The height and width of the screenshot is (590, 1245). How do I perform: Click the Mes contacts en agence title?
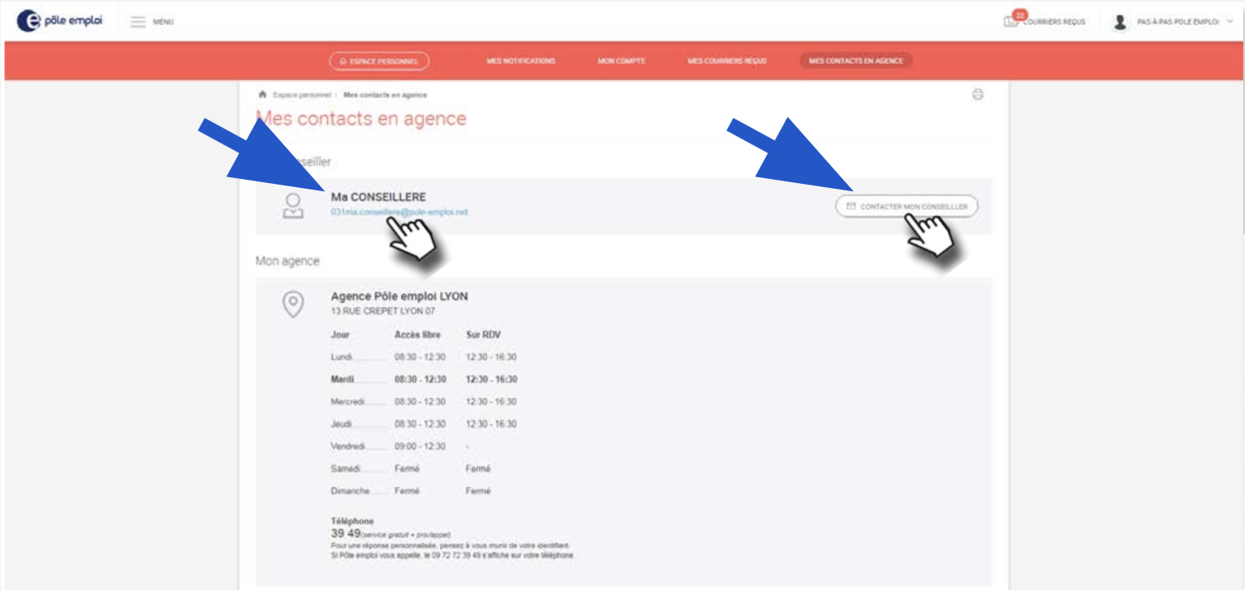pos(361,118)
